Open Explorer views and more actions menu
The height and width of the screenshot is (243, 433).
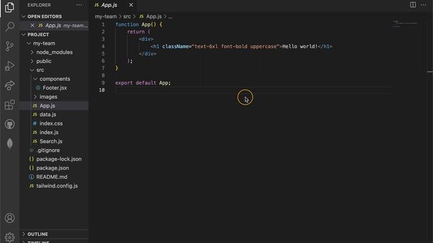pos(79,5)
